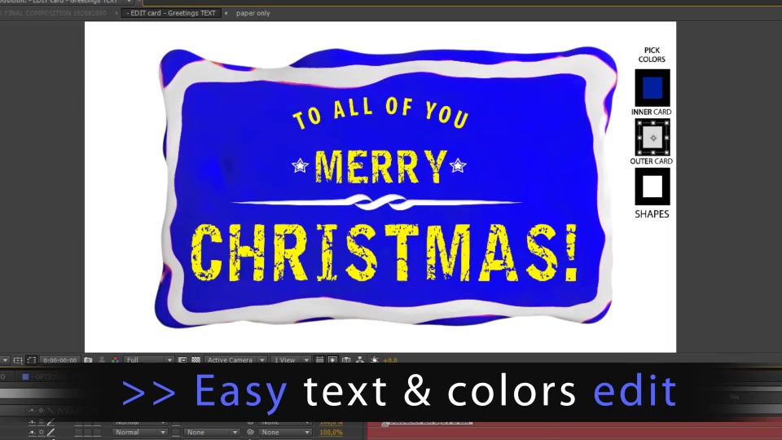Open the 'paper only' composition breadcrumb
782x440 pixels.
253,13
